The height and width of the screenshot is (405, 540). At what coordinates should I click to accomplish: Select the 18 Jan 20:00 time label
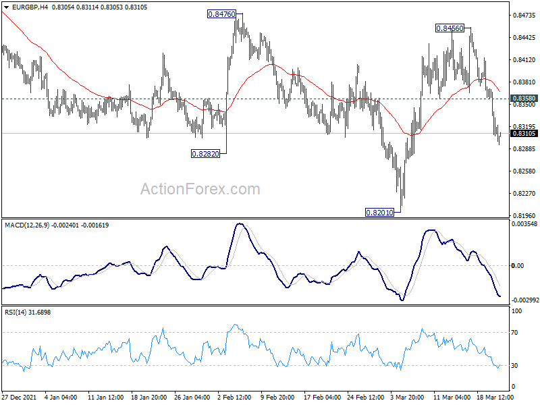(x=149, y=398)
